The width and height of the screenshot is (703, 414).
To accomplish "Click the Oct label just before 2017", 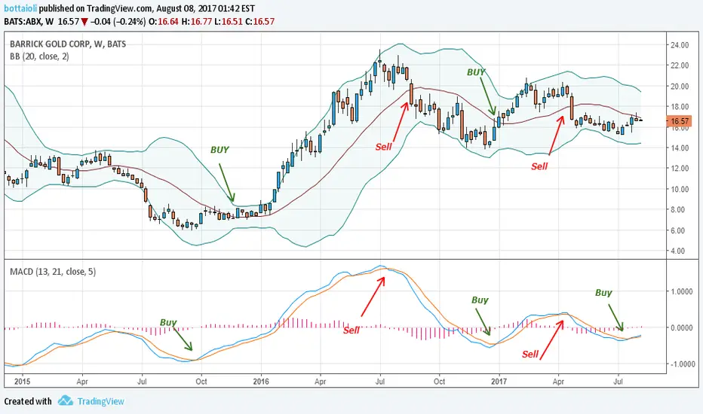I will coord(439,382).
